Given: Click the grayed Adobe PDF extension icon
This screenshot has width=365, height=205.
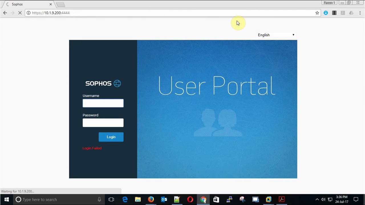Looking at the screenshot, I should (343, 13).
